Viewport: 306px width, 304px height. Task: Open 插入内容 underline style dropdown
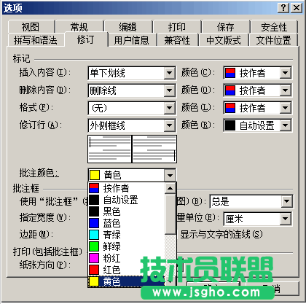[x=169, y=73]
